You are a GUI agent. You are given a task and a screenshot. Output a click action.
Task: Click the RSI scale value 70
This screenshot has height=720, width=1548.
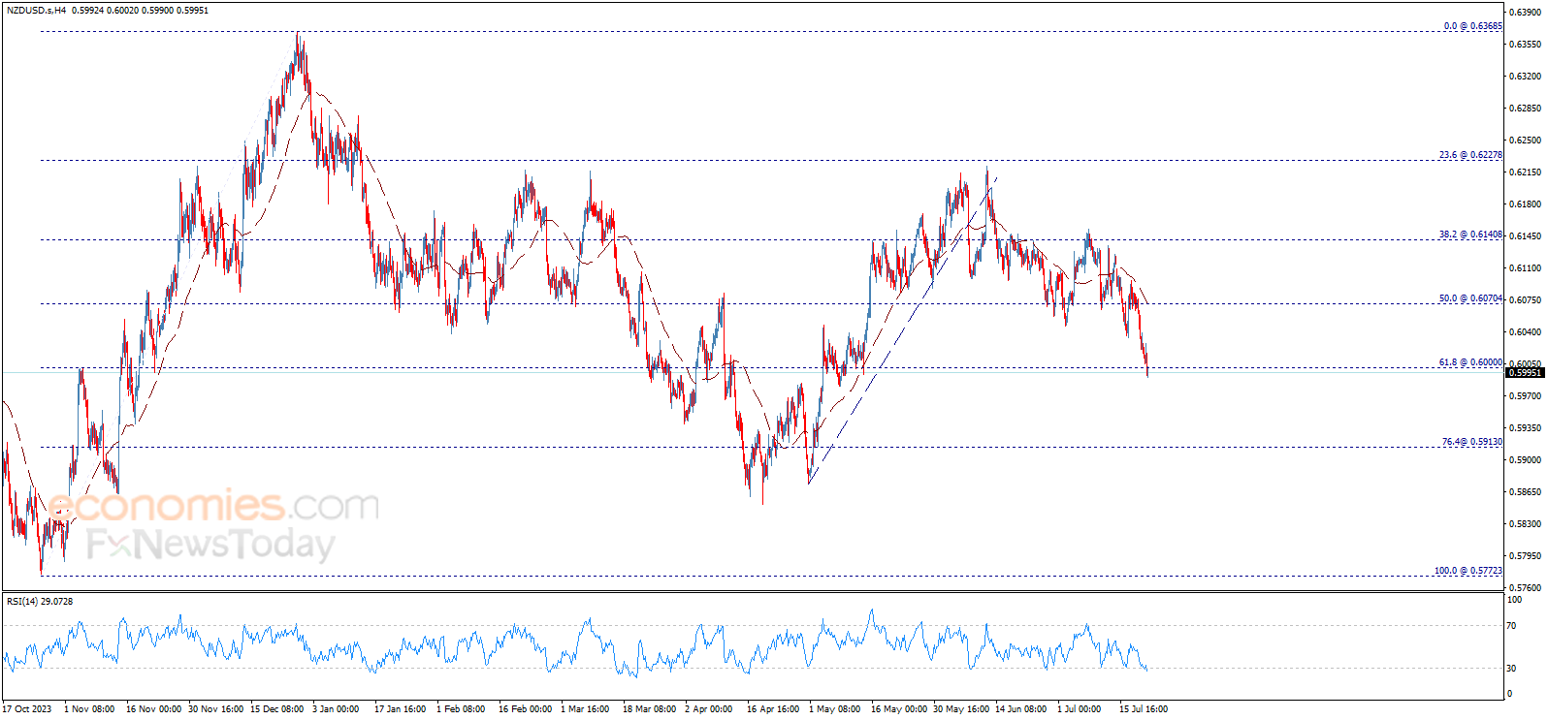[x=1511, y=626]
